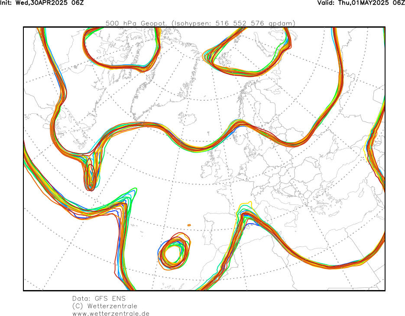Click the 'Init: Wed,30APR2025 06Z' label
Screen dimensions: 405x316
(x=42, y=3)
